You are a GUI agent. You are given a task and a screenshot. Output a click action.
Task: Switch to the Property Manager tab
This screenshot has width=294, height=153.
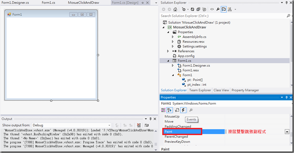(x=245, y=90)
